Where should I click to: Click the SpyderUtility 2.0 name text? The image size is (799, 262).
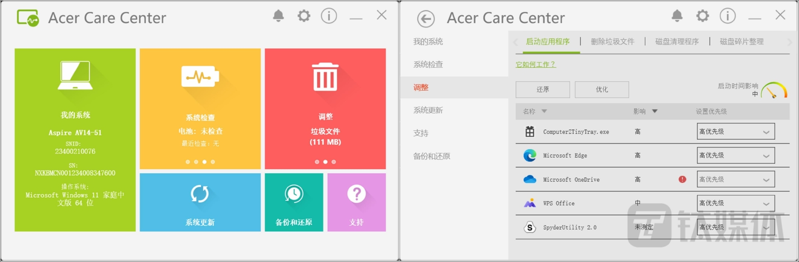[570, 227]
